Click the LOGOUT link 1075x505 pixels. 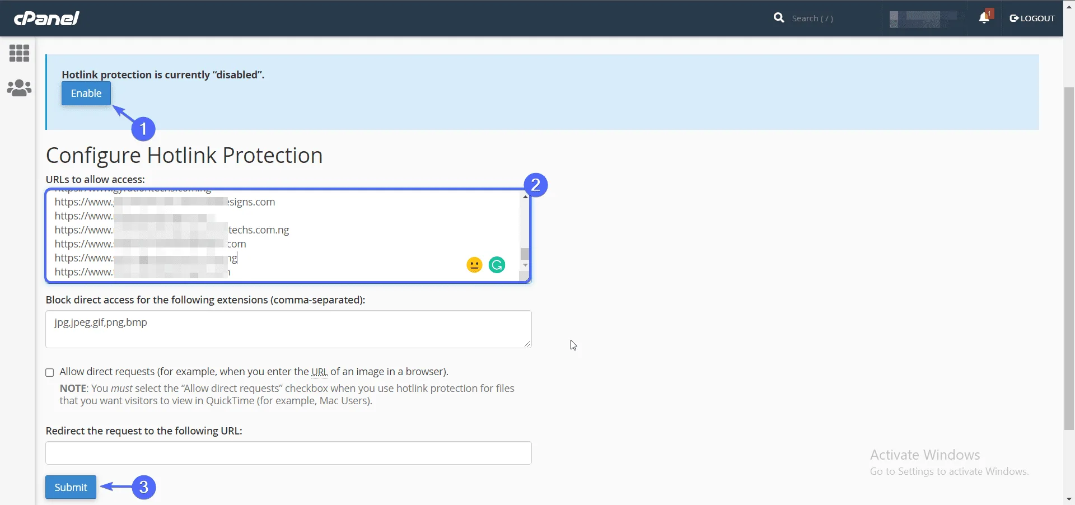tap(1032, 18)
